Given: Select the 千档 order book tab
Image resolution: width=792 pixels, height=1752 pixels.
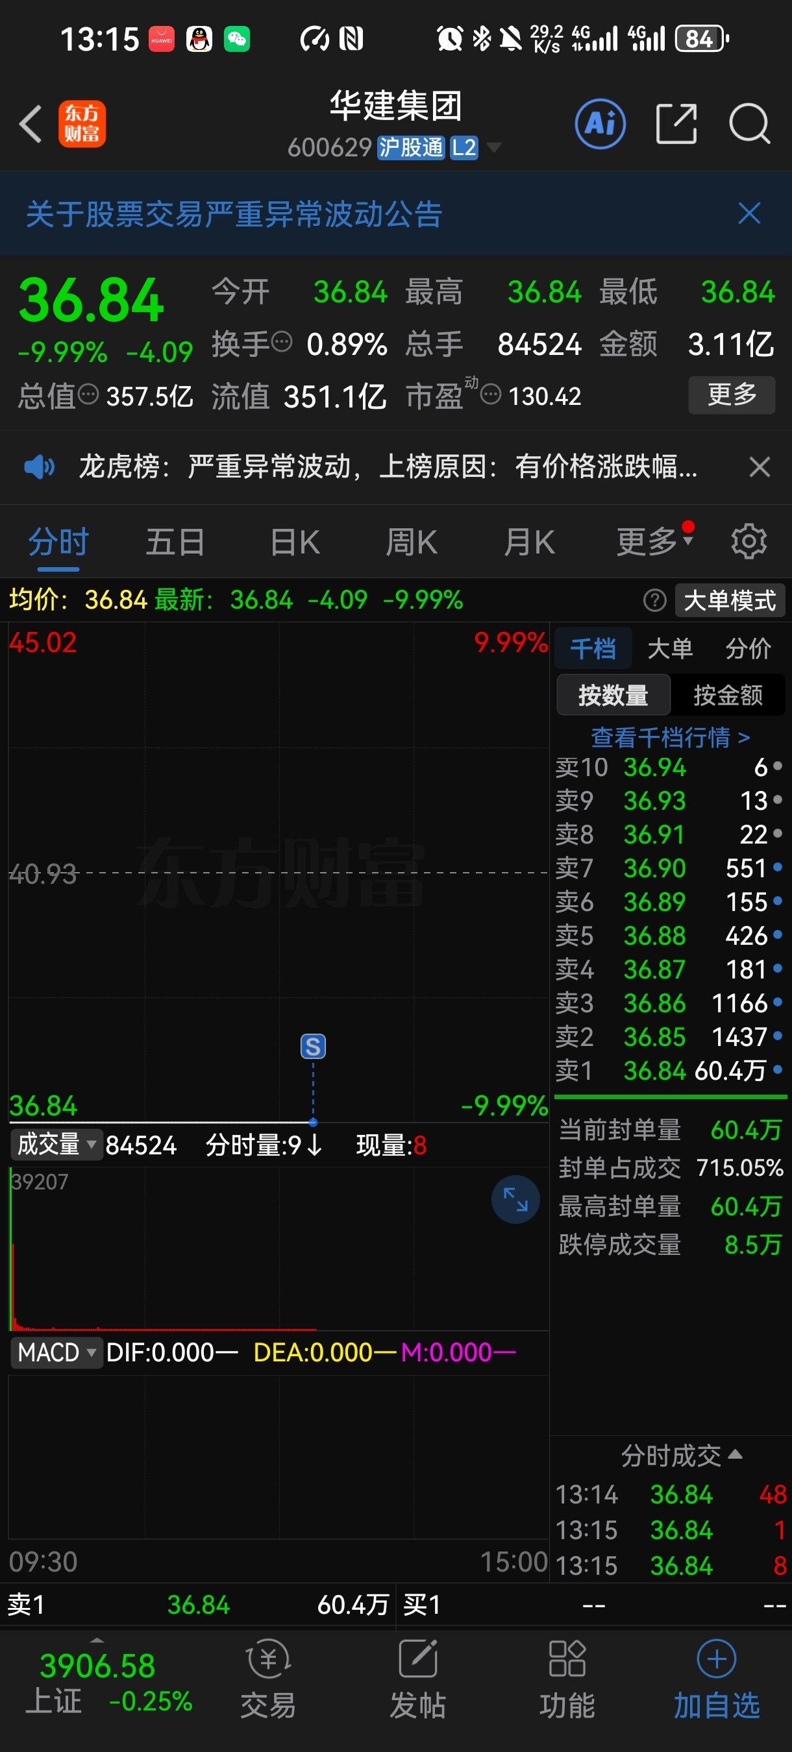Looking at the screenshot, I should coord(593,648).
